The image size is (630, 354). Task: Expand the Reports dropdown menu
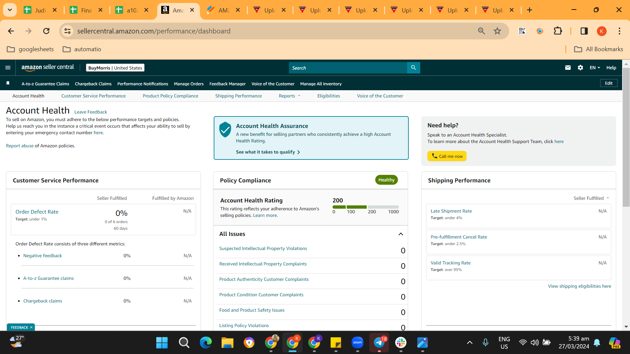pos(290,96)
